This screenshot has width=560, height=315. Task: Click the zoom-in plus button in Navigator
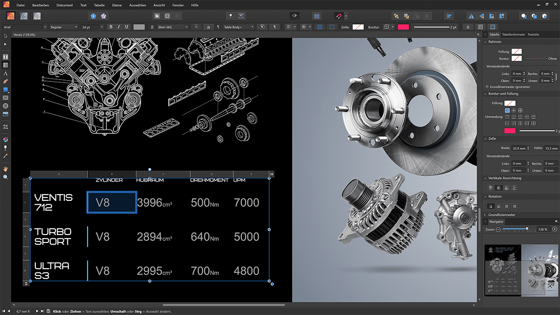pyautogui.click(x=555, y=229)
